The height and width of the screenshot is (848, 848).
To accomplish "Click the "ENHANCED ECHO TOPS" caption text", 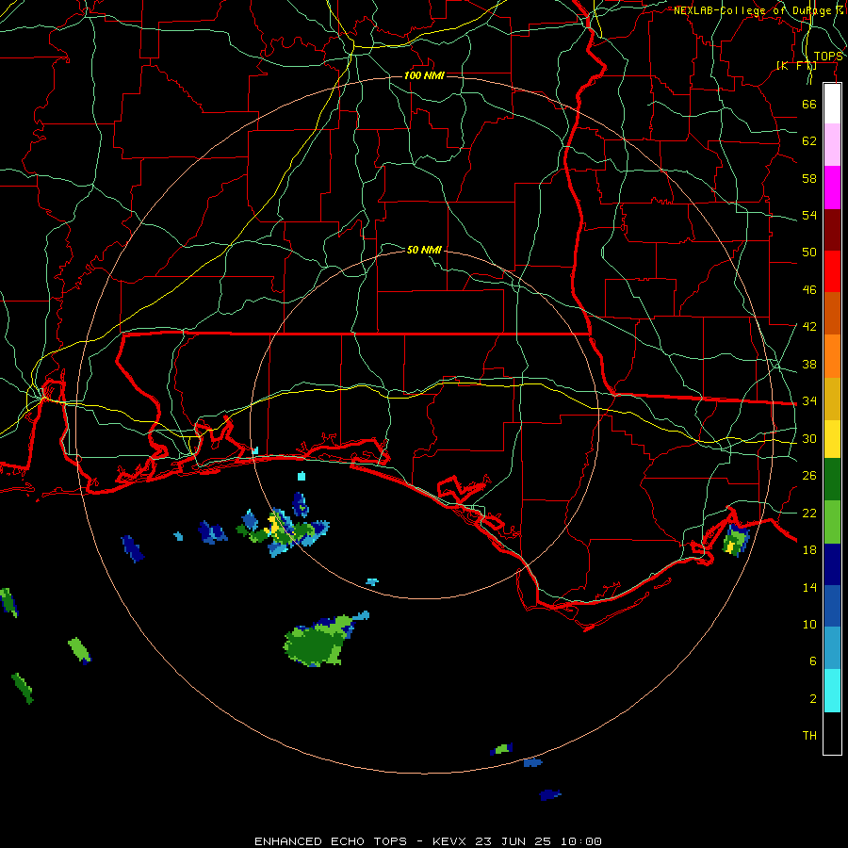I will point(331,841).
